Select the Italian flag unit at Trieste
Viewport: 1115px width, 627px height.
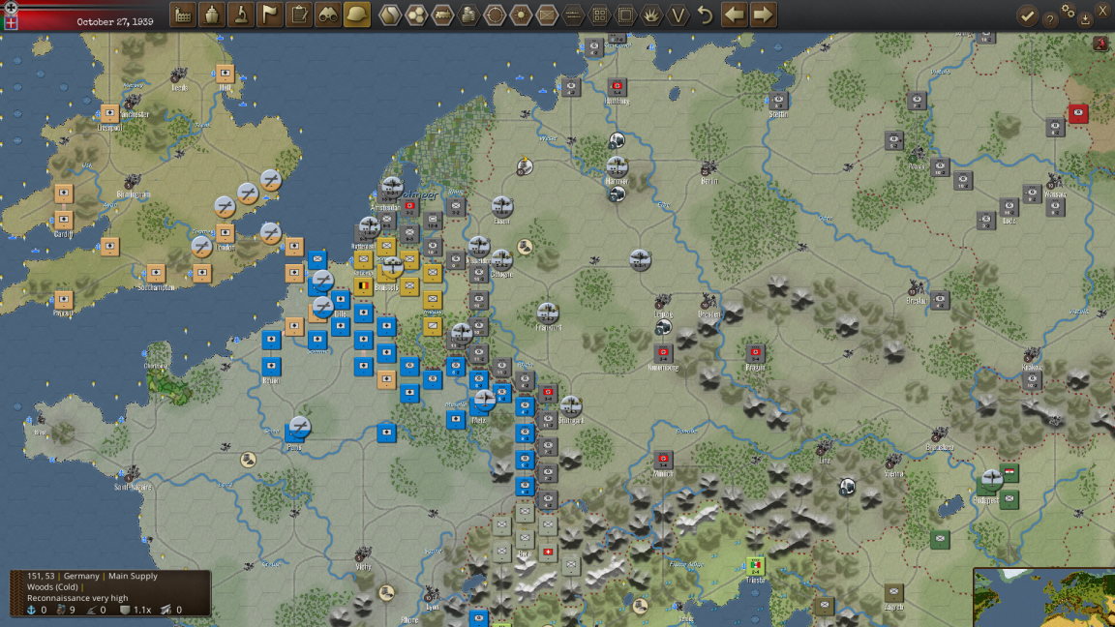coord(755,567)
